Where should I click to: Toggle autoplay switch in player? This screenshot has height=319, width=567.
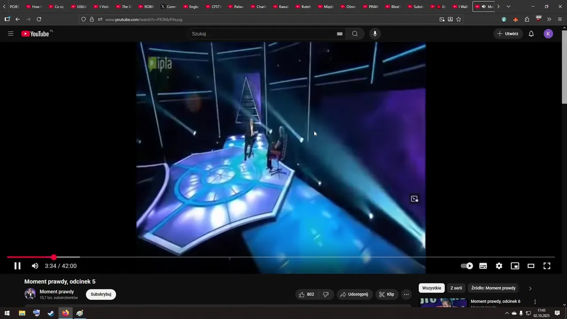point(467,266)
